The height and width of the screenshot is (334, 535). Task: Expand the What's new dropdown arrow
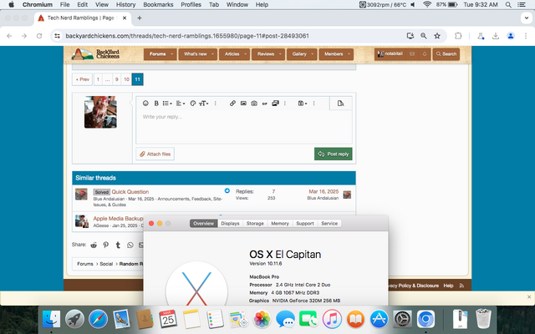[212, 53]
